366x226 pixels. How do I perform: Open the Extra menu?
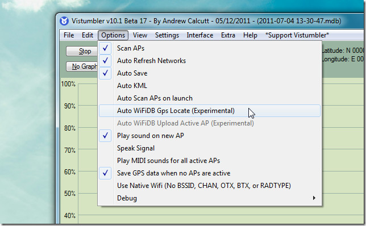228,35
